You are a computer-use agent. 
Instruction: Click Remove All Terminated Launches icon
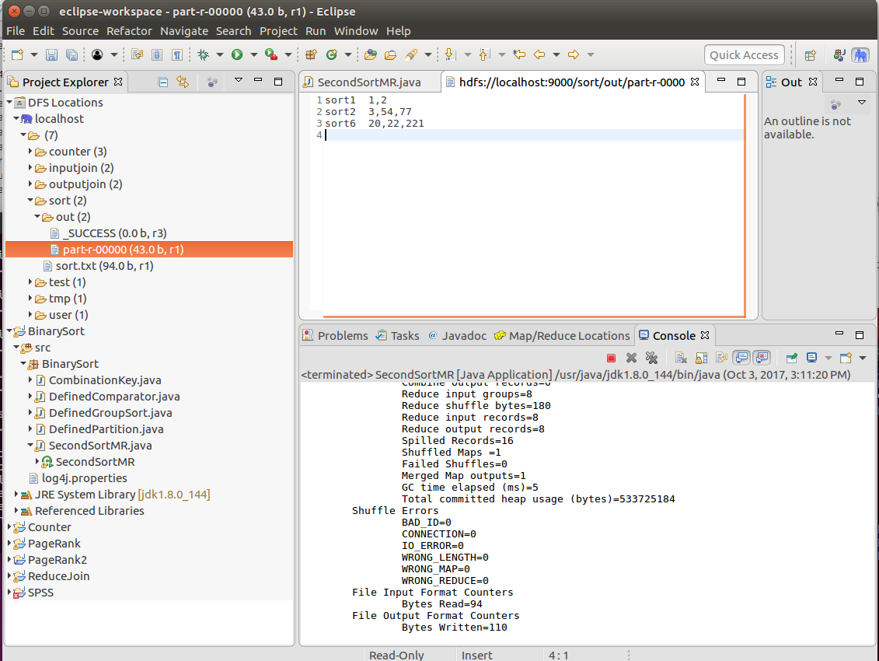click(652, 358)
